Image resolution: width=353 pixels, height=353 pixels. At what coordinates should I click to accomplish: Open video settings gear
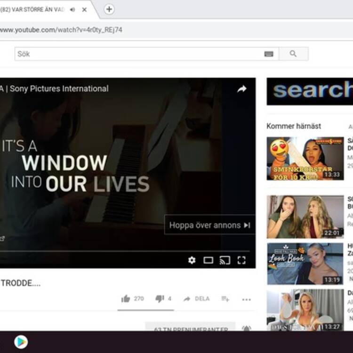point(192,260)
